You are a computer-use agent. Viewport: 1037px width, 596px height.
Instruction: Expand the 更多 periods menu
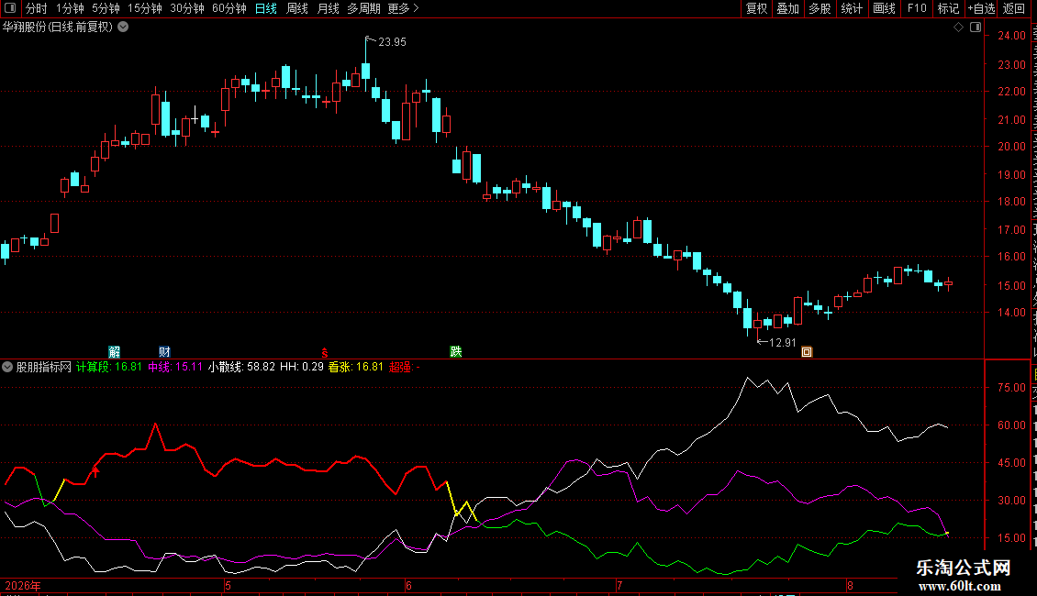(403, 8)
